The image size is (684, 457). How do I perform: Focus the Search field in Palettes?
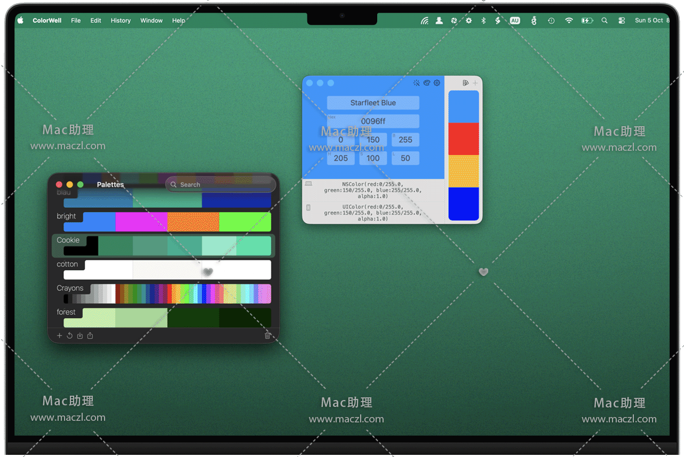click(x=221, y=185)
